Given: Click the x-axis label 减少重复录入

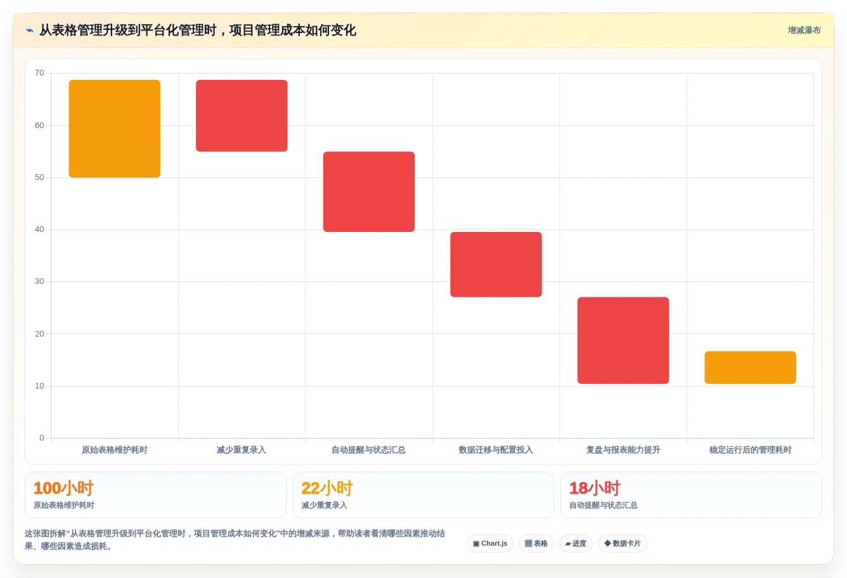Looking at the screenshot, I should click(242, 450).
